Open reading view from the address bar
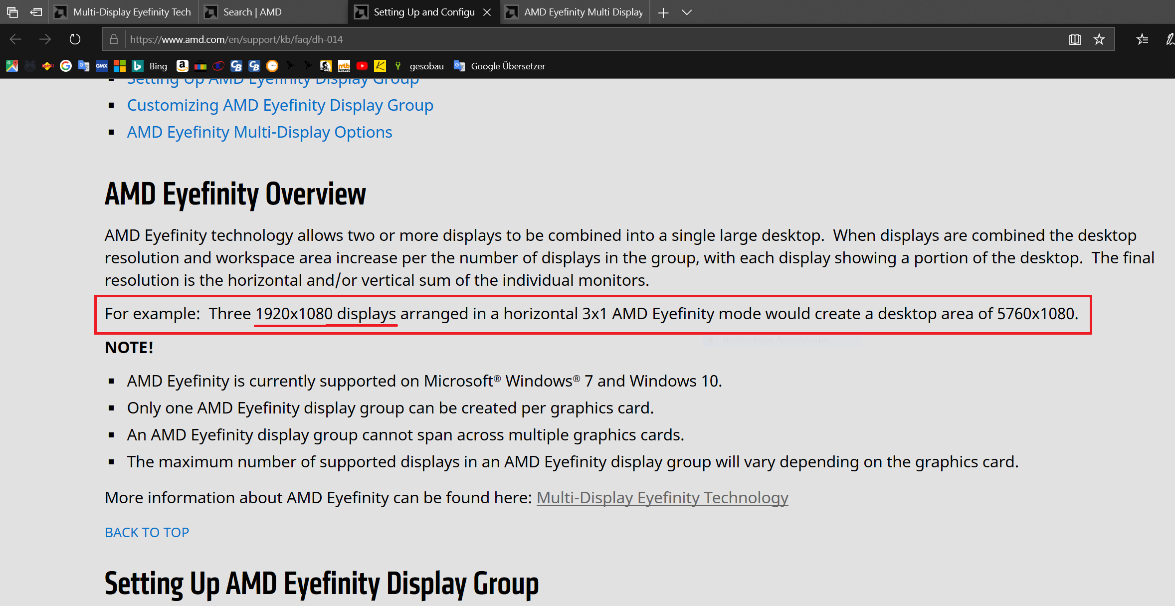The width and height of the screenshot is (1175, 606). [x=1075, y=39]
